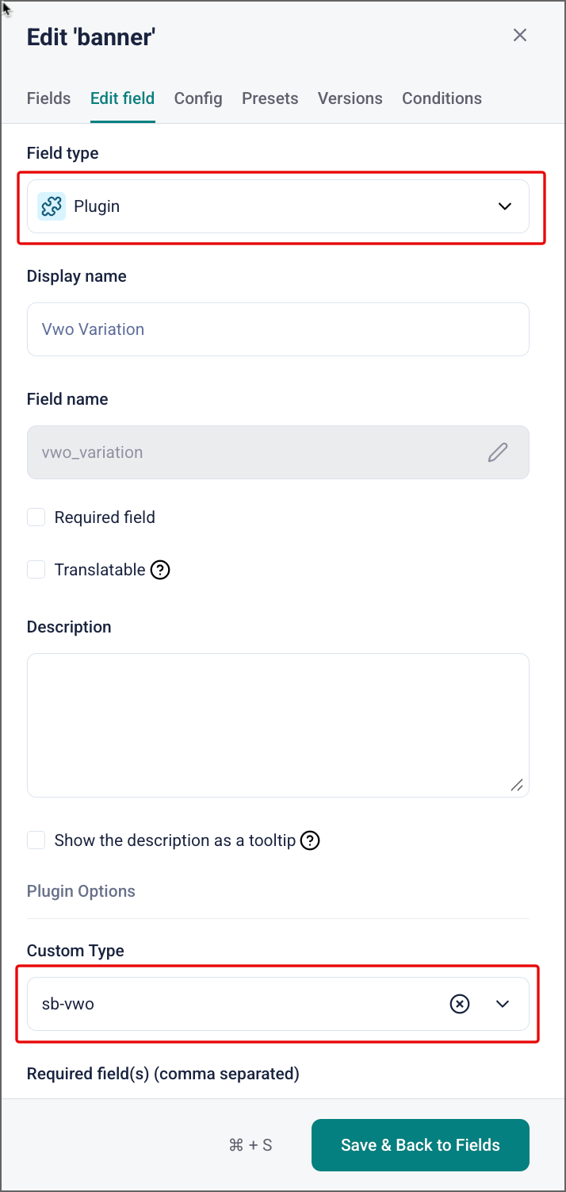This screenshot has width=566, height=1192.
Task: Go to the Presets tab
Action: [270, 98]
